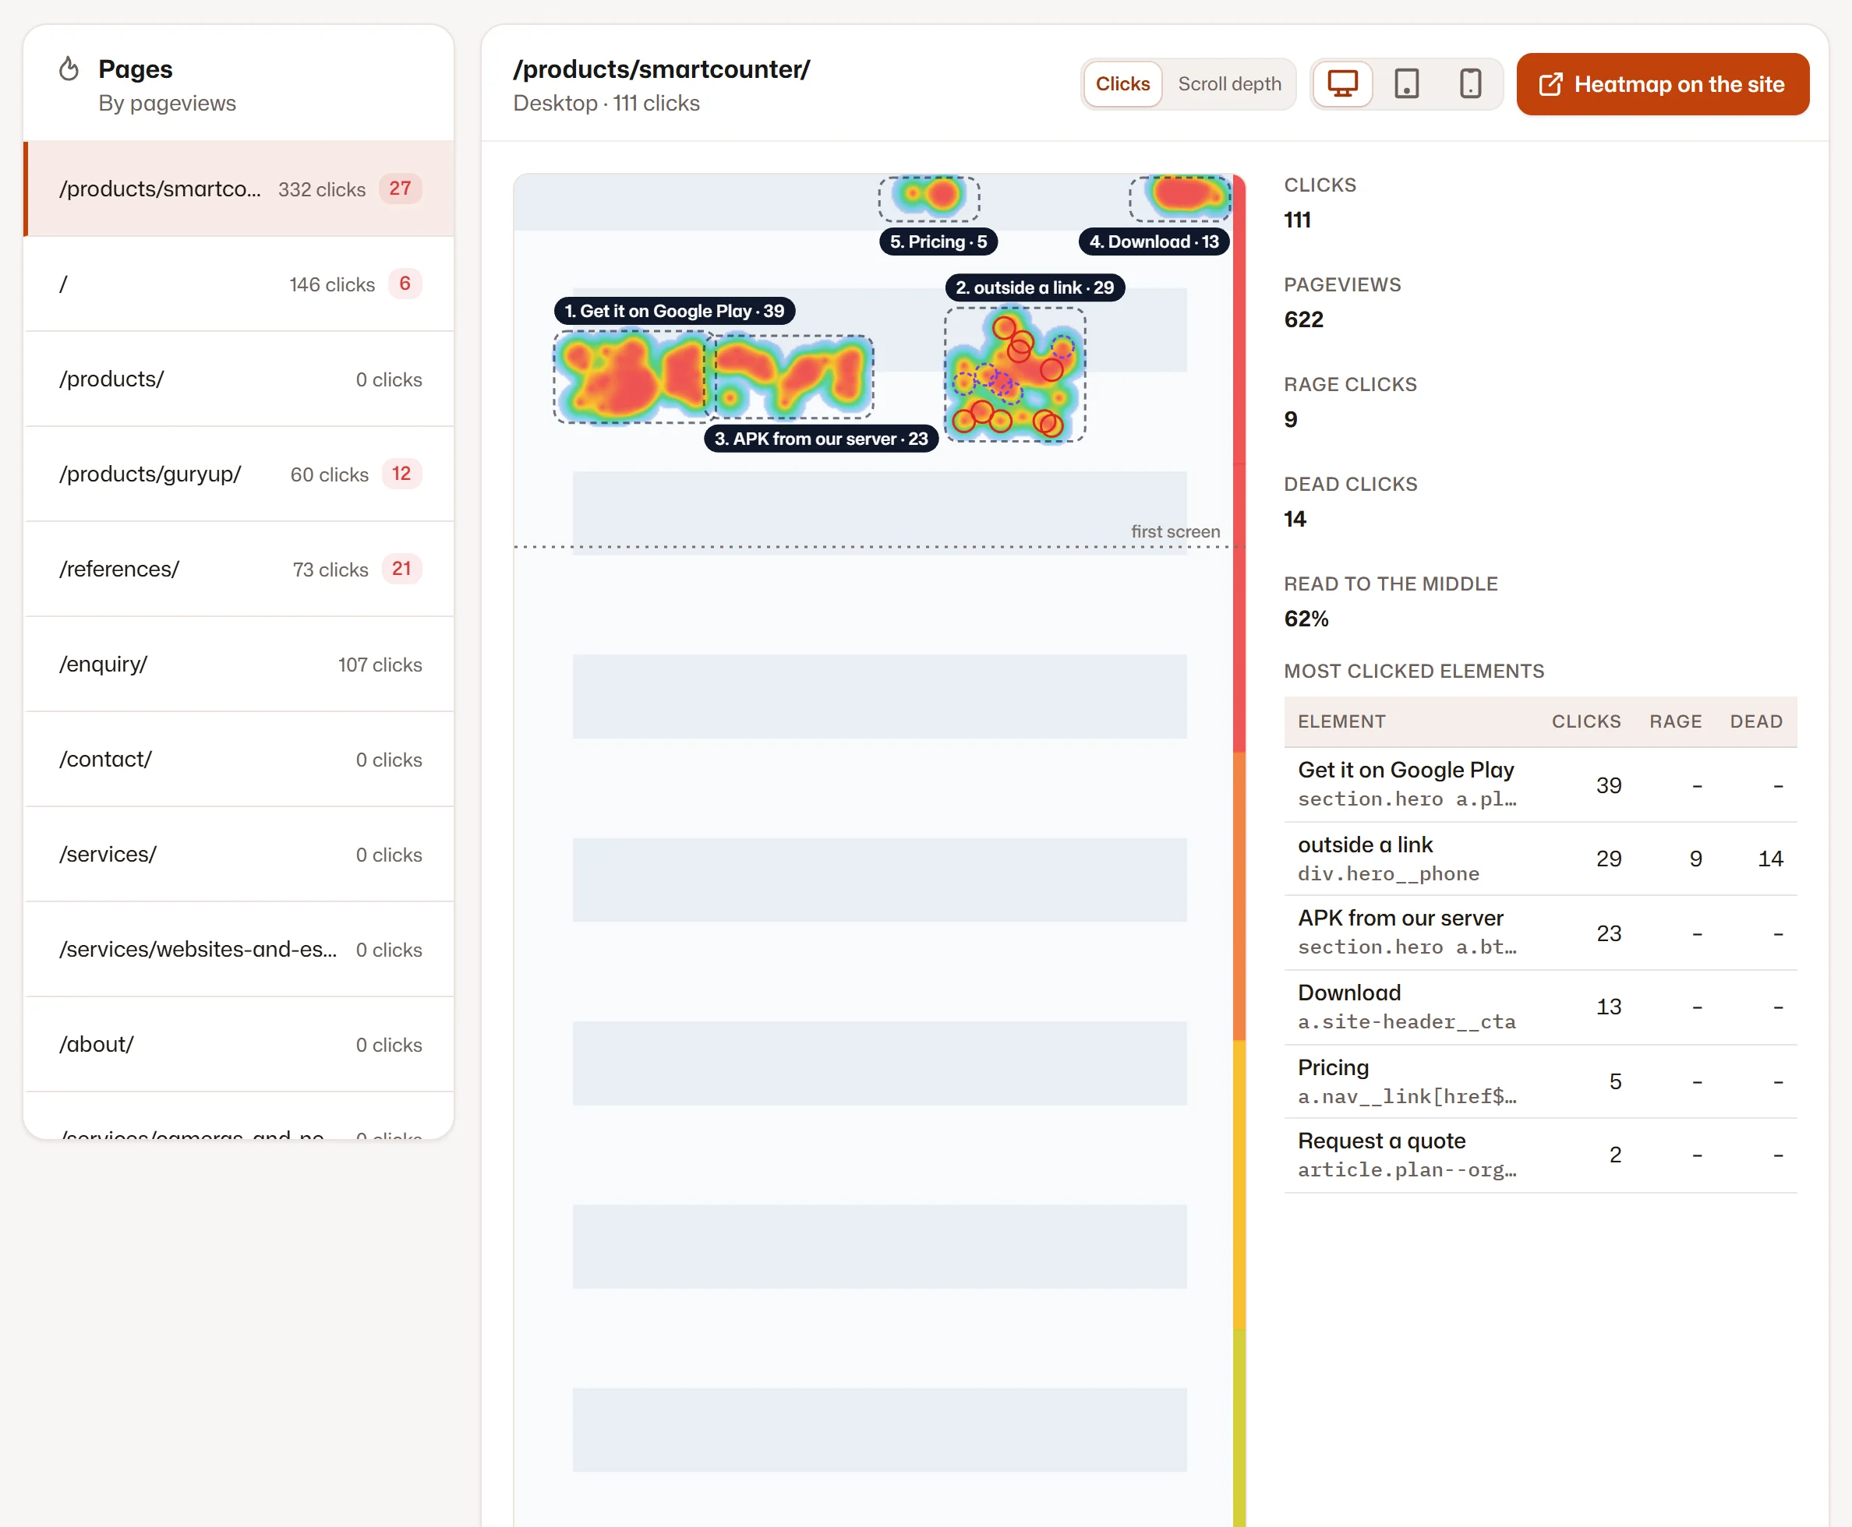
Task: Click the flame icon beside Pages
Action: 69,69
